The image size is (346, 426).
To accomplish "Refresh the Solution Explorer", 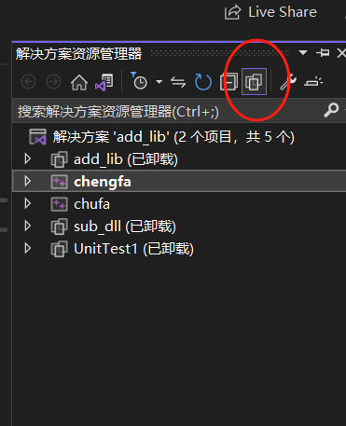I will click(203, 82).
